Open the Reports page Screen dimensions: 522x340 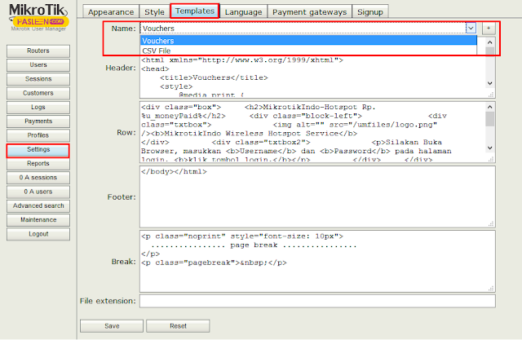coord(38,164)
